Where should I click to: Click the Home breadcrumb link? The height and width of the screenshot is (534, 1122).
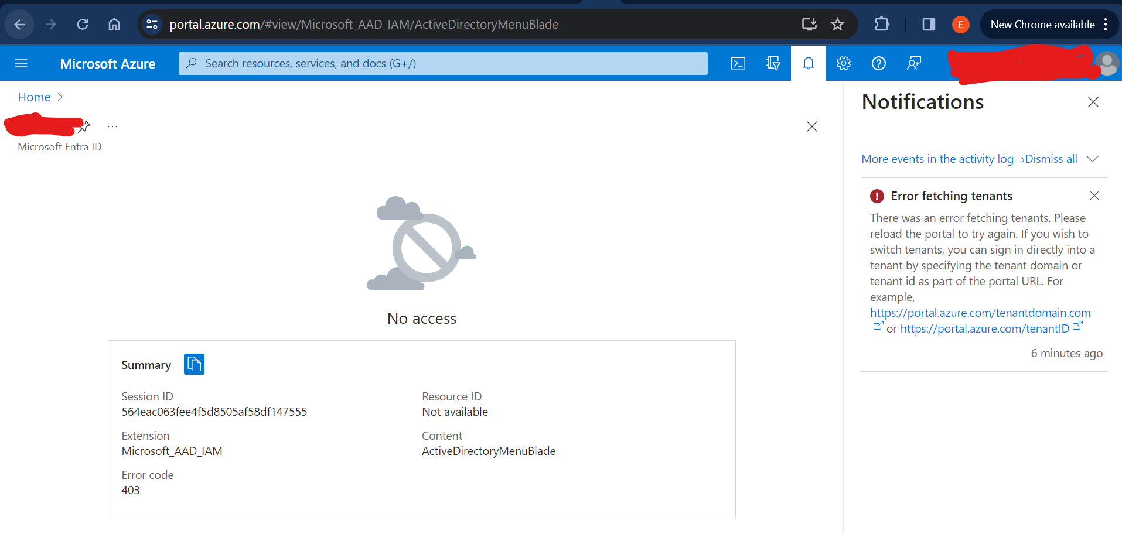34,97
